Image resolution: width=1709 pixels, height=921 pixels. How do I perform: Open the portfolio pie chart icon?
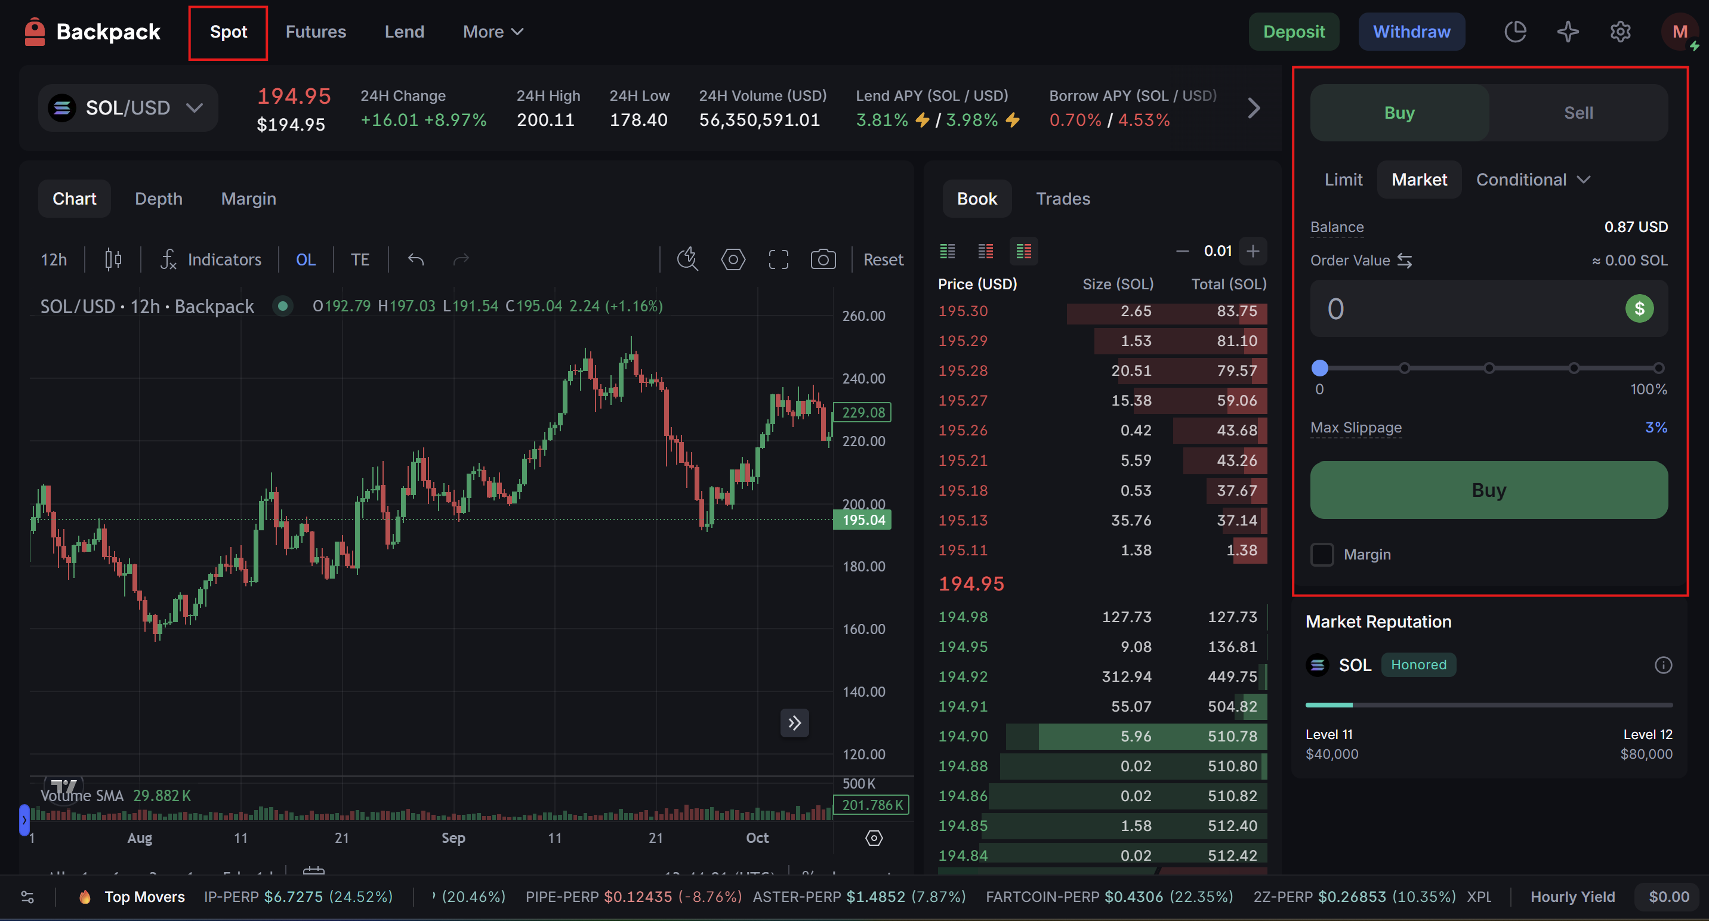tap(1515, 32)
